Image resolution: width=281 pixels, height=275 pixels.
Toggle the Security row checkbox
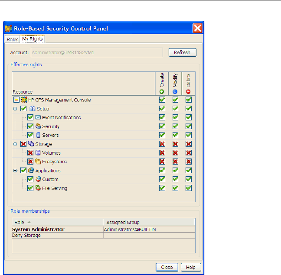pos(30,126)
